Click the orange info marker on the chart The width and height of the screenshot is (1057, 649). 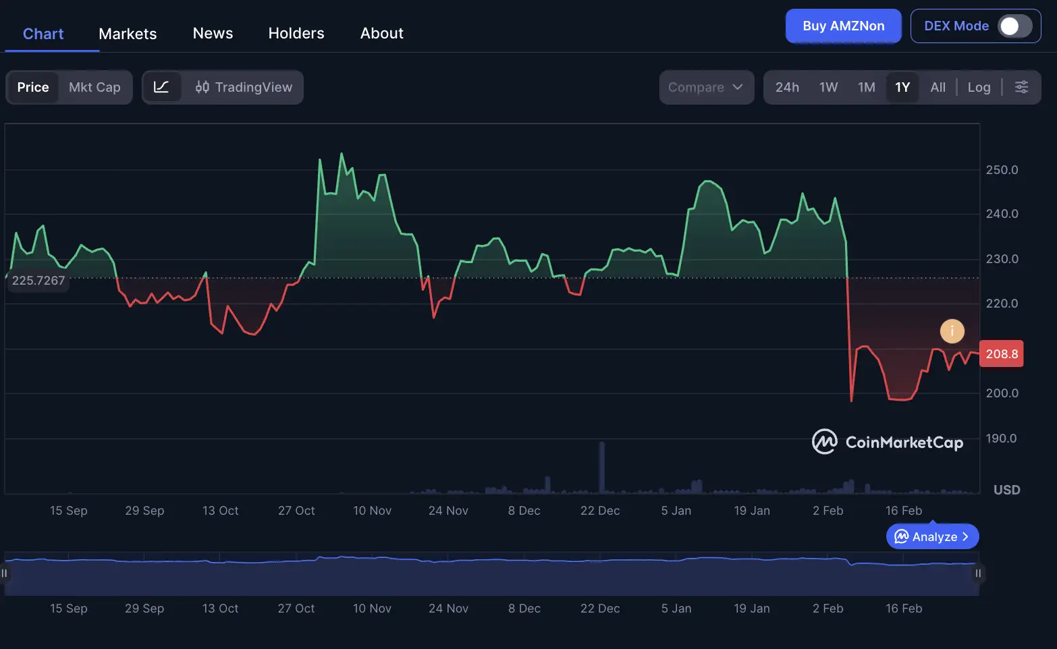[952, 331]
